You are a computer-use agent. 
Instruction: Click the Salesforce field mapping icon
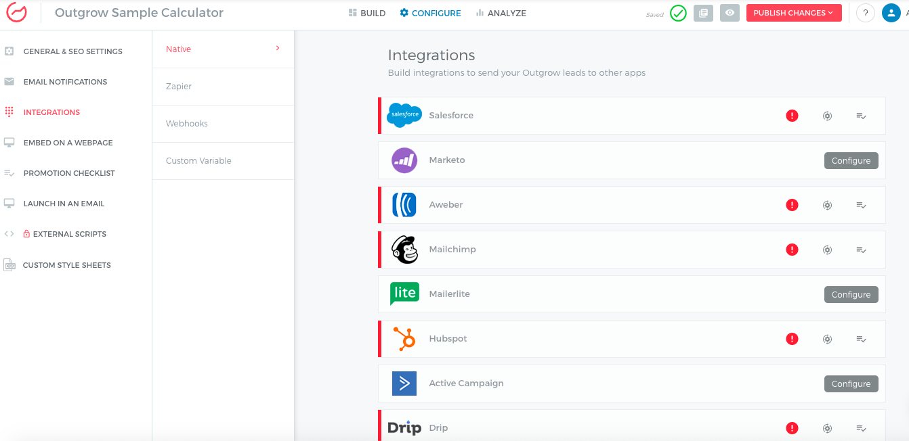(x=862, y=116)
